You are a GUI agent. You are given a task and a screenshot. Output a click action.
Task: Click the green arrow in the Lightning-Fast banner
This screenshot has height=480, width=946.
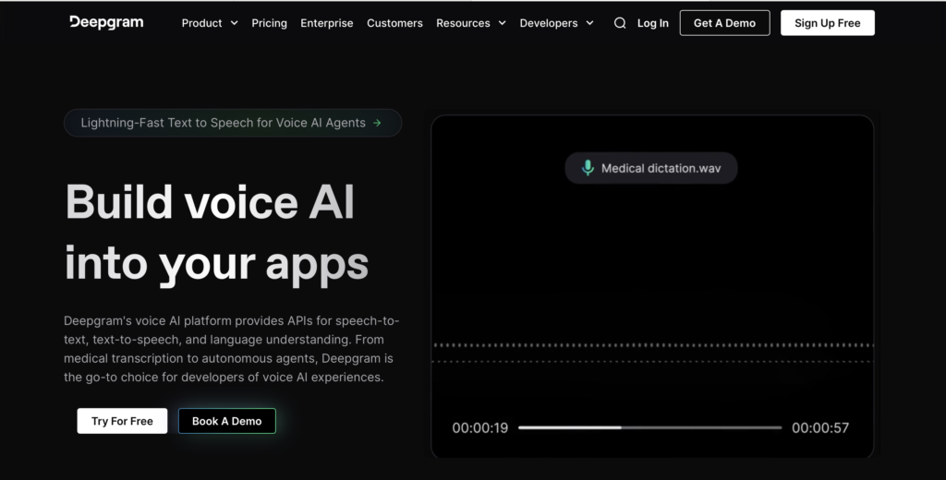click(377, 123)
